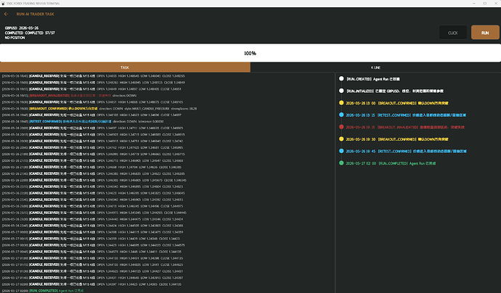501x293 pixels.
Task: Select the :00 BREAKOUT_CONFIRMED timeline entry
Action: click(394, 103)
